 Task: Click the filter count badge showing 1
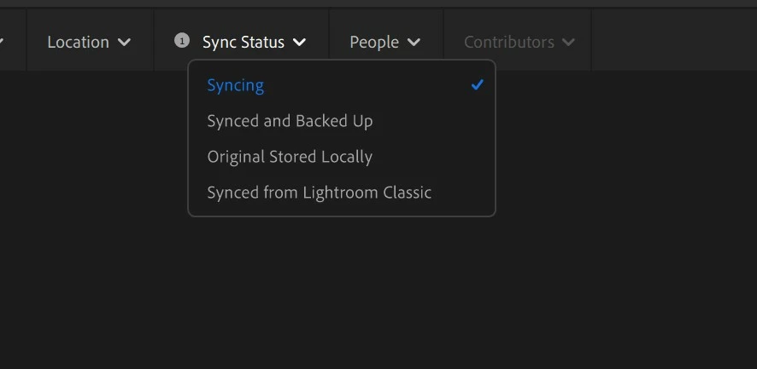click(x=181, y=41)
